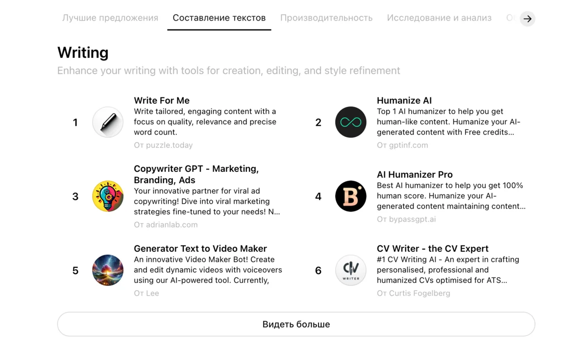Open Copywriter GPT - Marketing, Branding, Ads title
The height and width of the screenshot is (354, 588).
[196, 174]
